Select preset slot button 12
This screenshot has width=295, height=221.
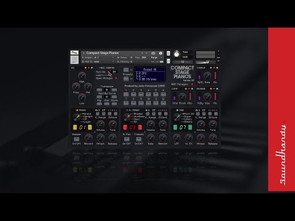(x=163, y=103)
